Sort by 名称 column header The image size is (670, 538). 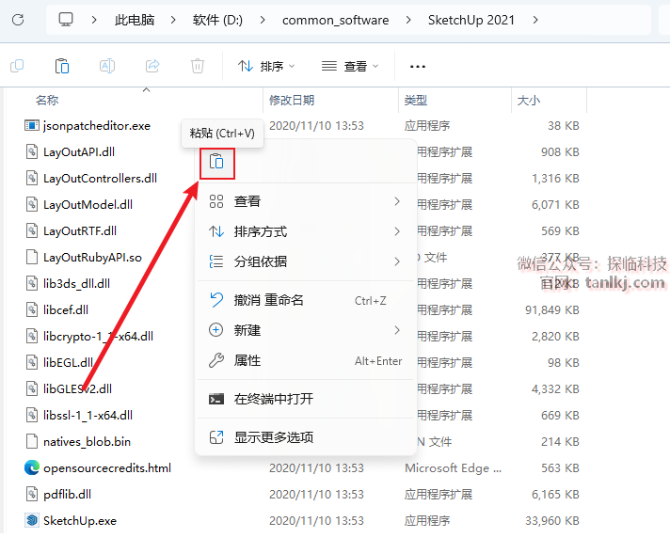tap(47, 101)
